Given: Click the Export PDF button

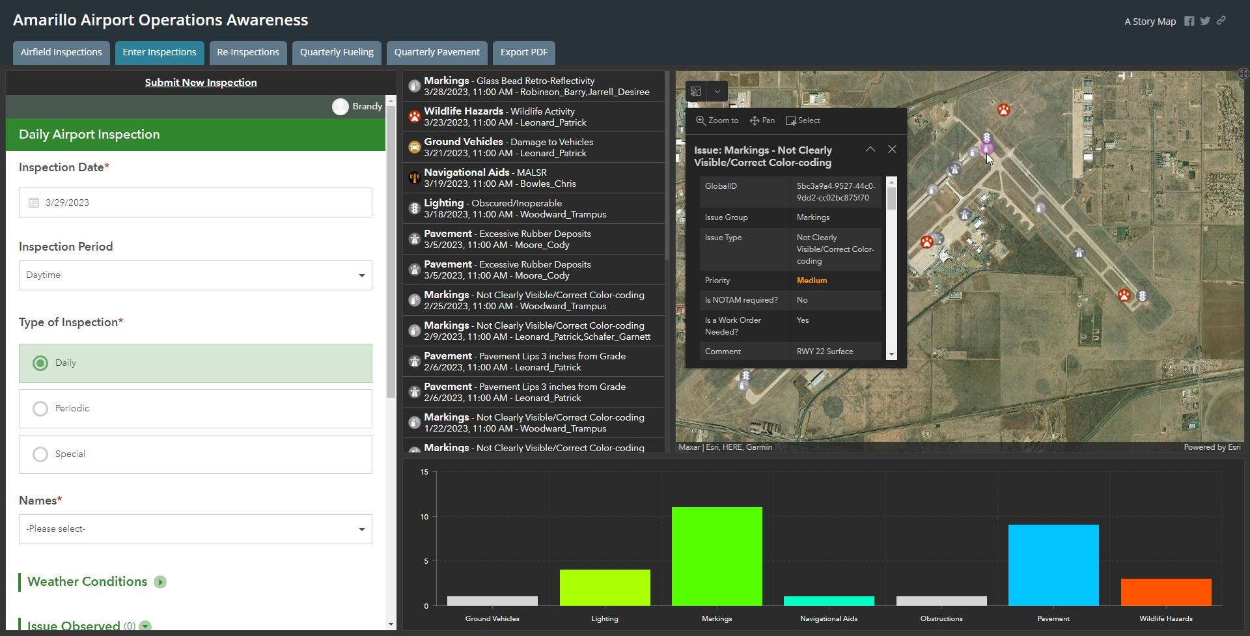Looking at the screenshot, I should tap(523, 52).
